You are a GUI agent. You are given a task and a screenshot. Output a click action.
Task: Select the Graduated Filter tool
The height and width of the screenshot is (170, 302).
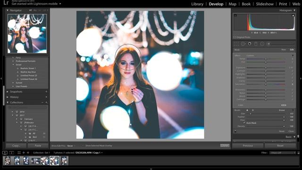tap(256, 44)
